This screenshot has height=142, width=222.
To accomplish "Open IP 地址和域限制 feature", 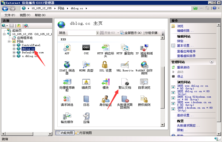I will click(144, 50).
